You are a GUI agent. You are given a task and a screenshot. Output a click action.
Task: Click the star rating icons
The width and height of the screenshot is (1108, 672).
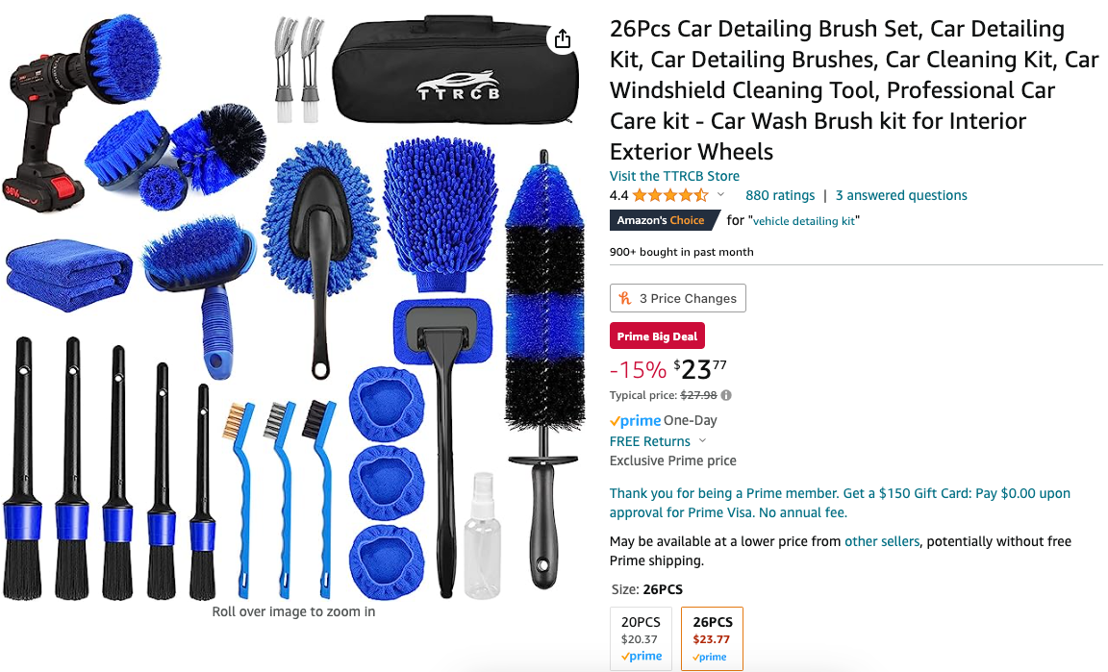[x=669, y=196]
